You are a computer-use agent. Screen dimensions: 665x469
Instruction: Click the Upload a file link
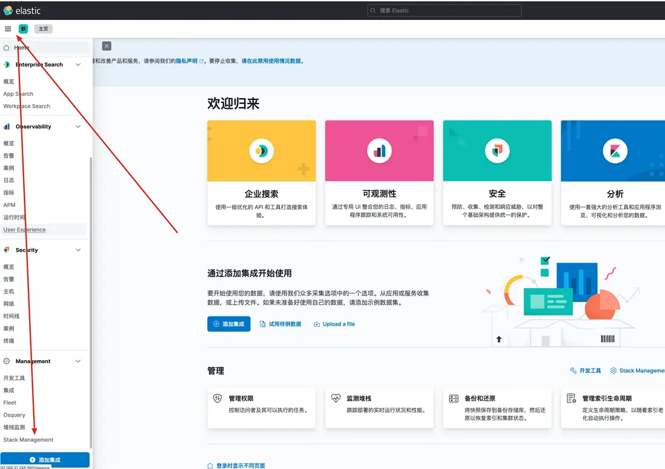[x=334, y=324]
